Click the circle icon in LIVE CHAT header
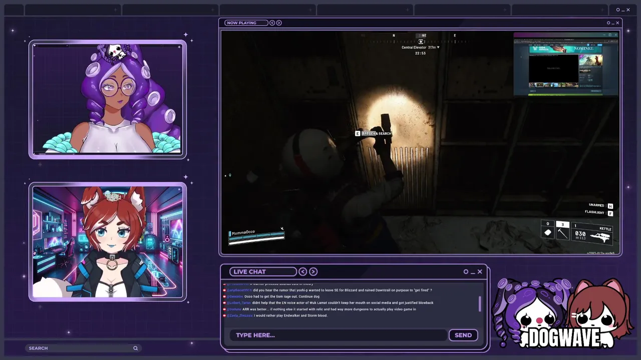The height and width of the screenshot is (360, 641). (466, 271)
